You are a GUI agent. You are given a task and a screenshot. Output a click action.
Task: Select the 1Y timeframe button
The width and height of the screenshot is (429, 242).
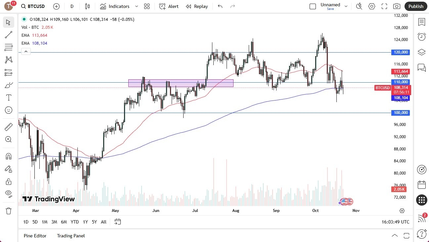(x=85, y=222)
